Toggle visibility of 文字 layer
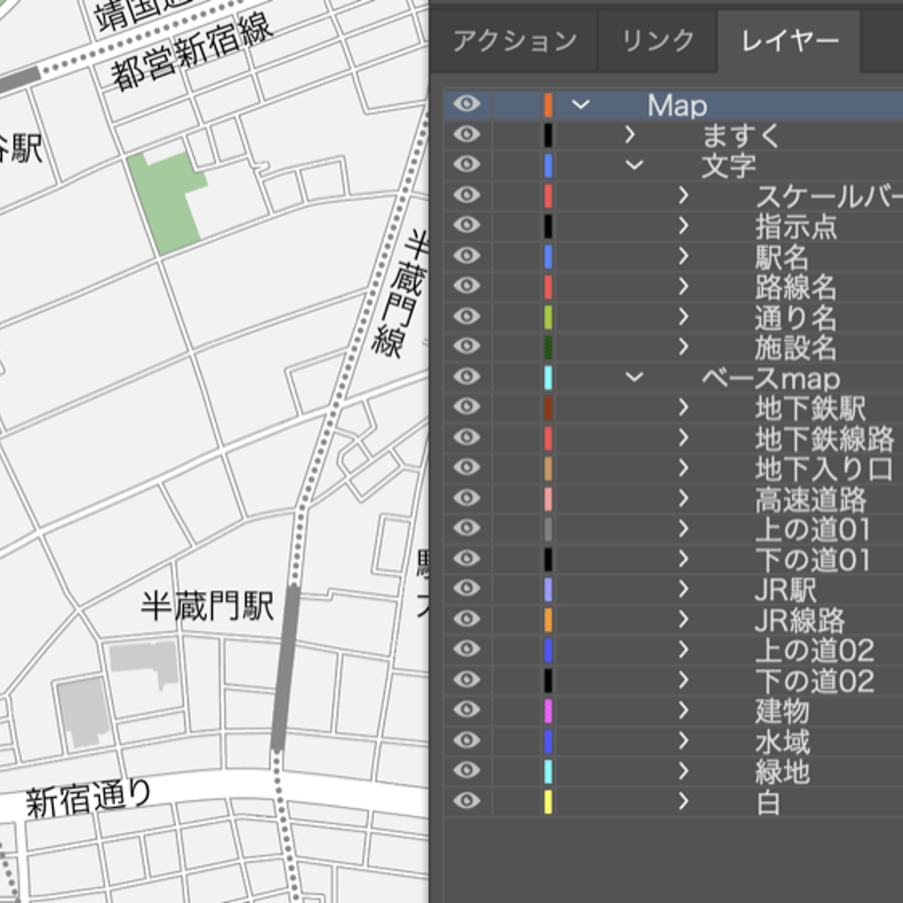 pyautogui.click(x=466, y=164)
